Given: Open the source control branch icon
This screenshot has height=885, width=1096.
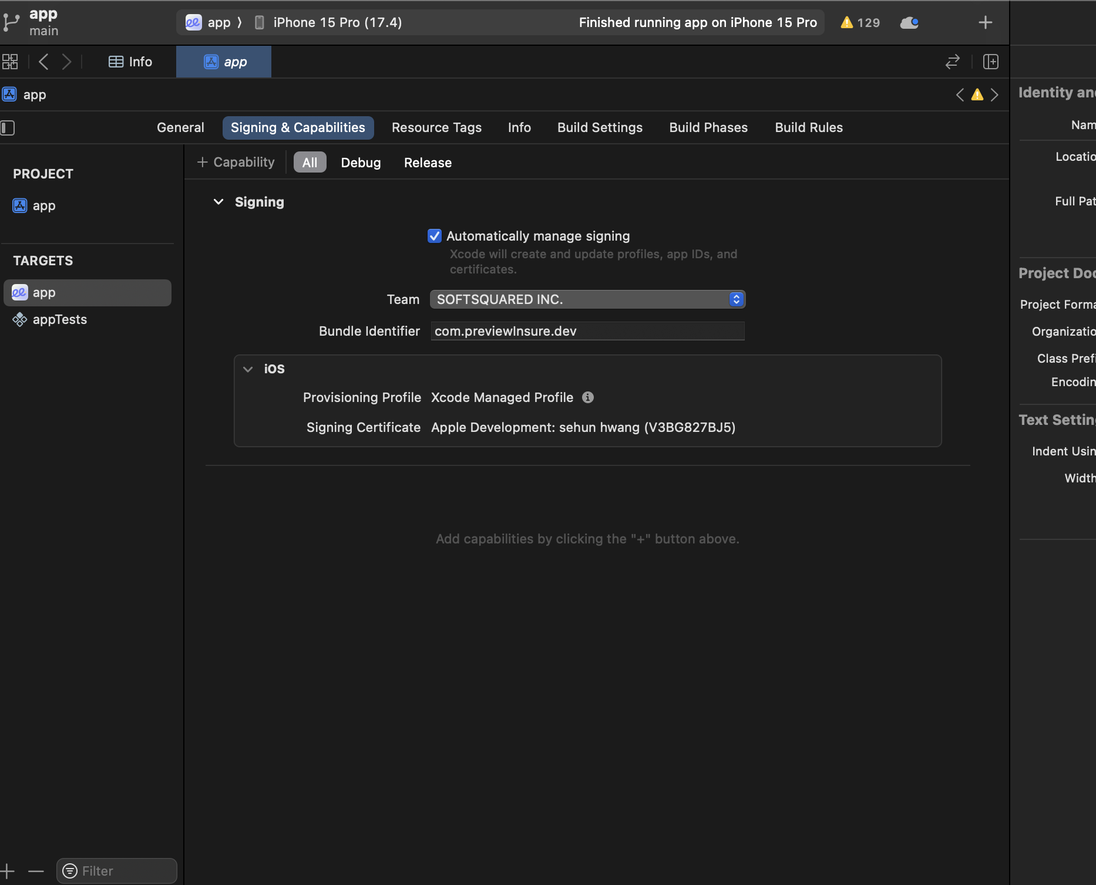Looking at the screenshot, I should (x=11, y=22).
